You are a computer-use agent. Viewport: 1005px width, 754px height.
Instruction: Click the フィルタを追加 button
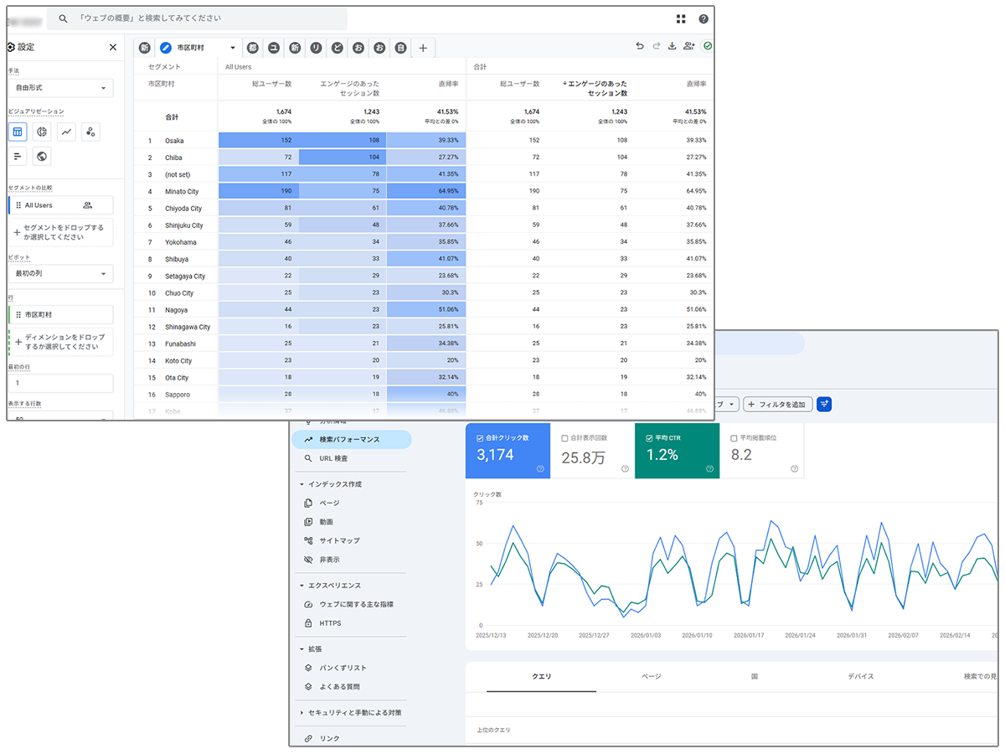(777, 404)
